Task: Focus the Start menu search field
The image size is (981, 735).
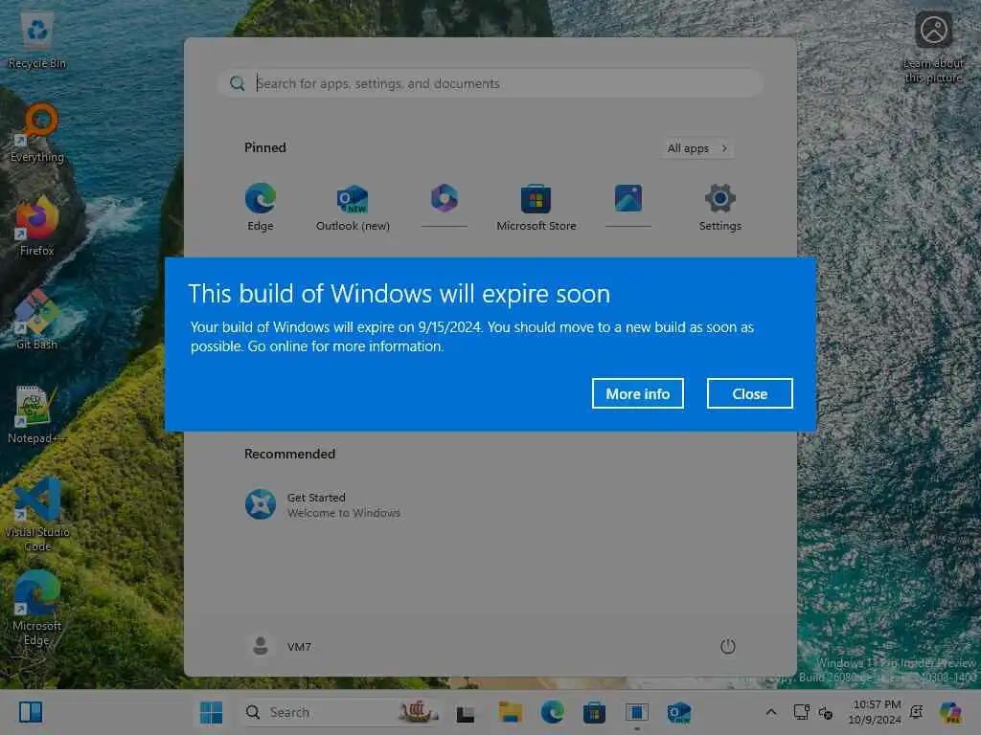Action: click(x=490, y=83)
